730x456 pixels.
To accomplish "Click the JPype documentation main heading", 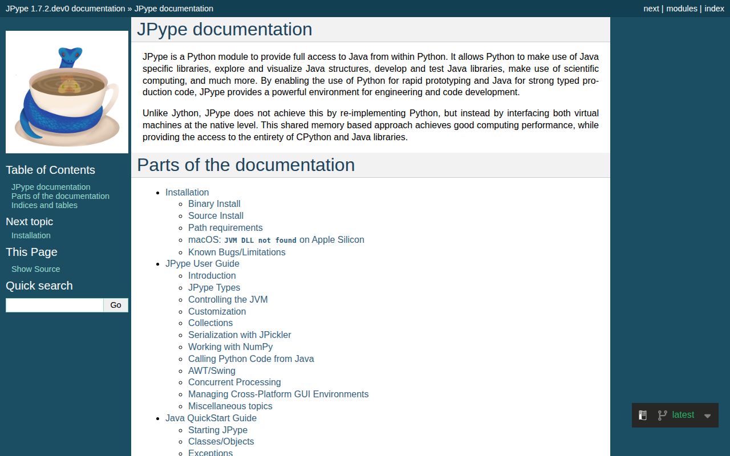I will coord(225,29).
